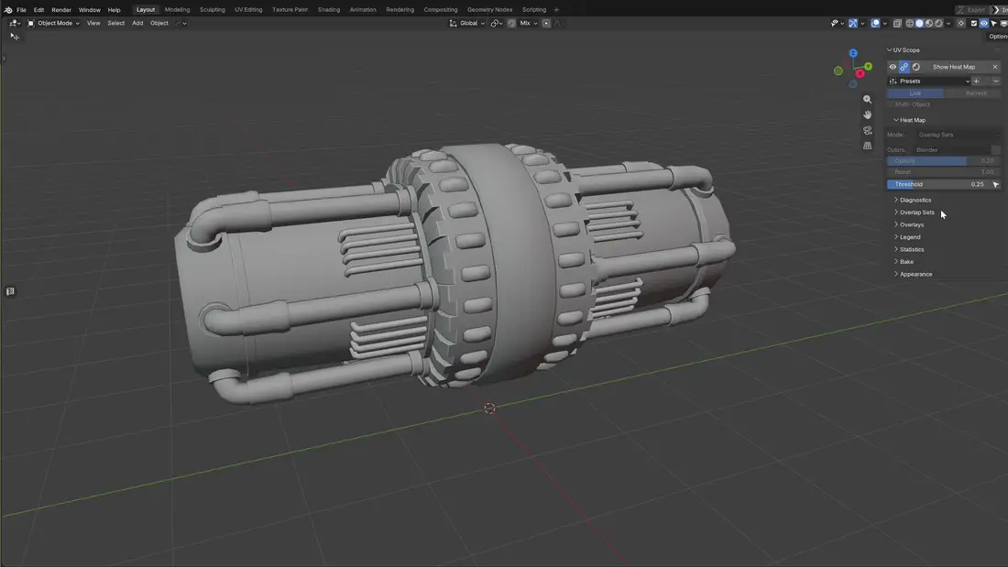Open the Render menu
1008x567 pixels.
tap(61, 10)
